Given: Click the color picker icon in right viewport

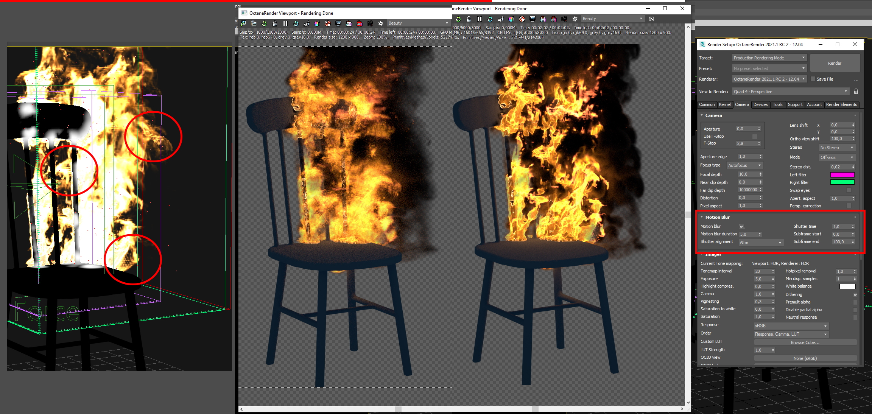Looking at the screenshot, I should pyautogui.click(x=511, y=19).
